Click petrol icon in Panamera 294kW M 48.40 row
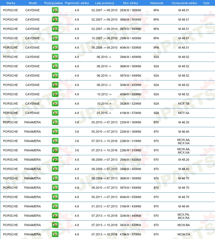This screenshot has height=239, width=215. (55, 169)
